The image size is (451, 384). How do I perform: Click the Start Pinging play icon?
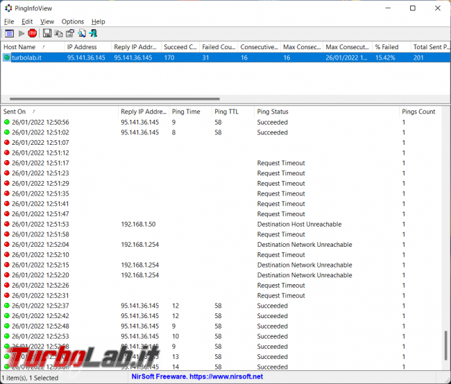pyautogui.click(x=22, y=34)
